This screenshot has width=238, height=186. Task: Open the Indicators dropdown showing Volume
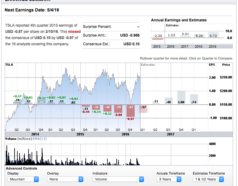(x=118, y=179)
